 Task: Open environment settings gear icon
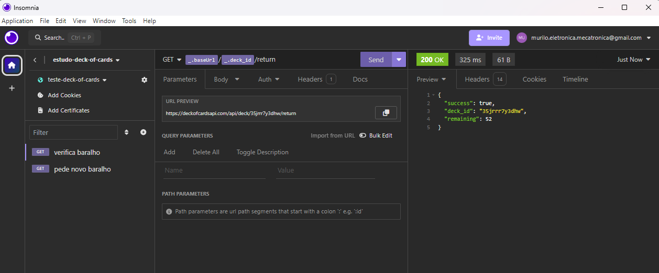point(145,80)
